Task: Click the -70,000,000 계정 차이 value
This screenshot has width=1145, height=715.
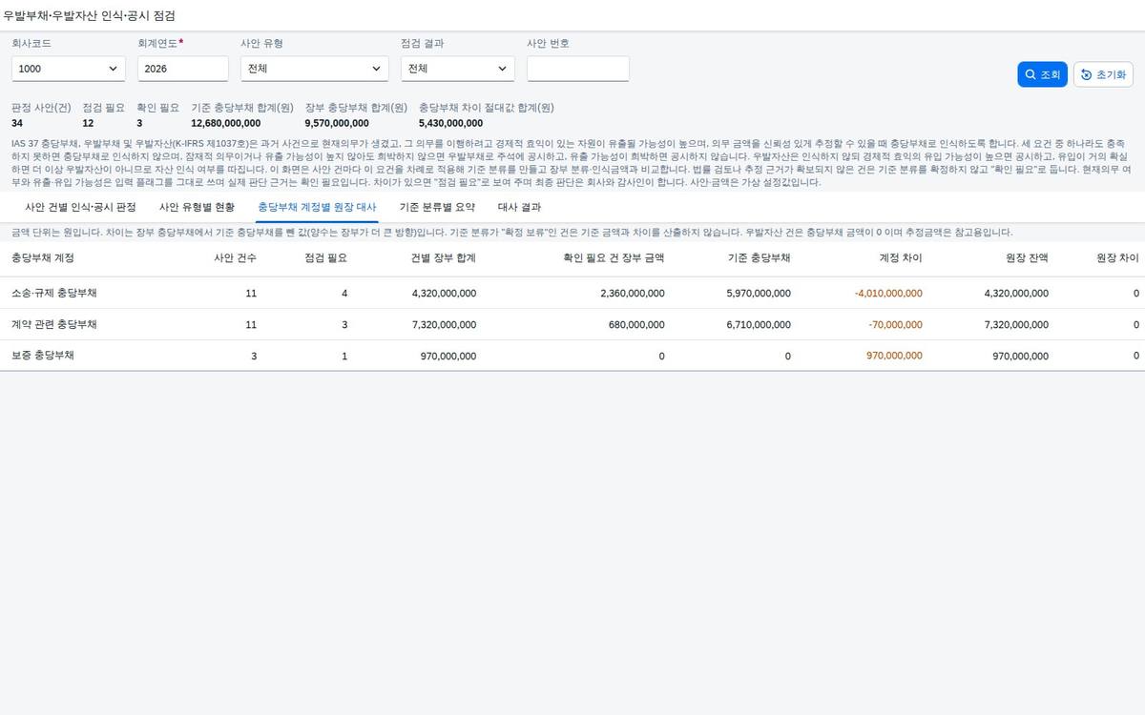Action: (895, 325)
